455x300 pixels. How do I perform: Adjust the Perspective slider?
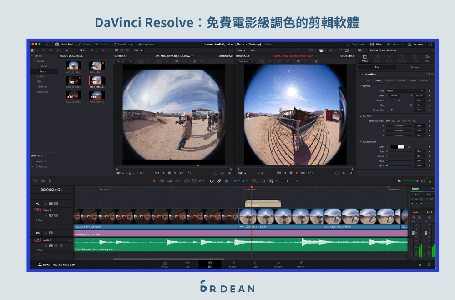pos(399,110)
